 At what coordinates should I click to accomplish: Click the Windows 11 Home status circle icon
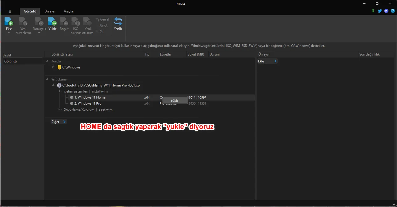point(72,97)
